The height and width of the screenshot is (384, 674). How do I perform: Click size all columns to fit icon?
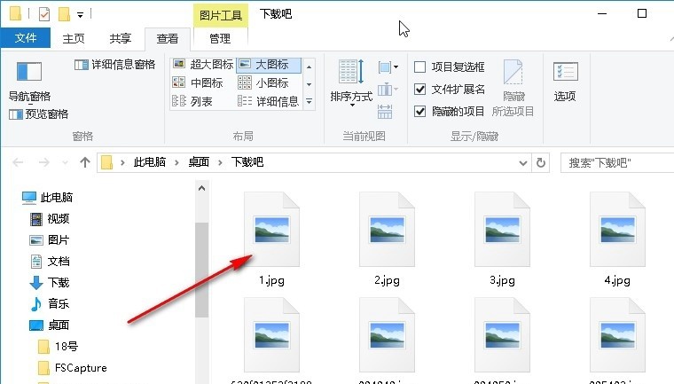[385, 112]
